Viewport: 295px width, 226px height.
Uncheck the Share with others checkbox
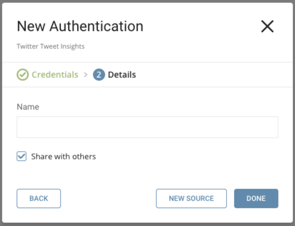coord(22,157)
